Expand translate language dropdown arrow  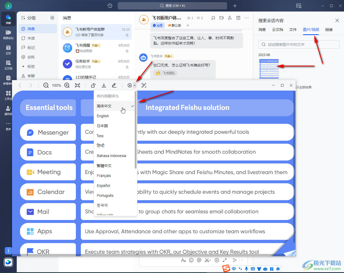(135, 85)
